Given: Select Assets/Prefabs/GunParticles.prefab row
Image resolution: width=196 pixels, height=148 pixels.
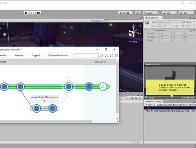Looking at the screenshot, I should [x=170, y=111].
